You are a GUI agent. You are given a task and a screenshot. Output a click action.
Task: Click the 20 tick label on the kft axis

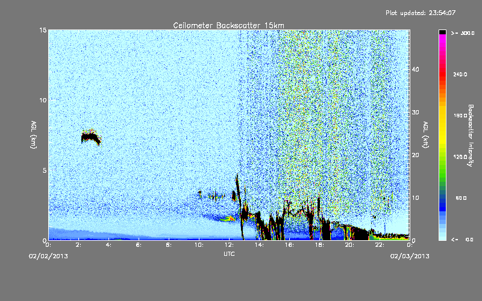(x=415, y=155)
